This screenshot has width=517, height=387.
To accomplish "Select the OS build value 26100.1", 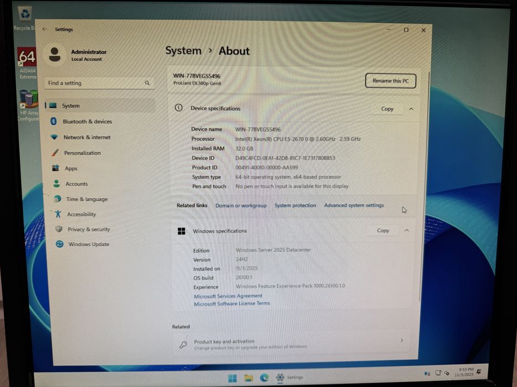I will point(244,278).
